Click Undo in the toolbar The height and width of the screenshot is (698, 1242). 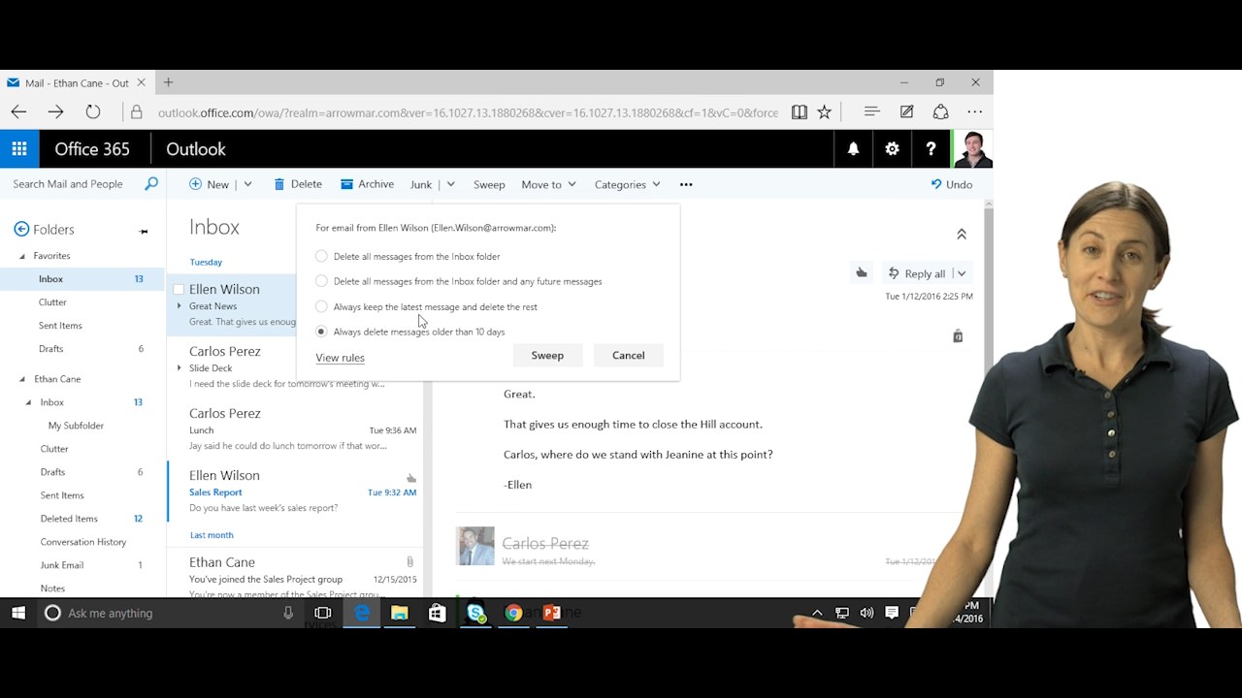[951, 184]
